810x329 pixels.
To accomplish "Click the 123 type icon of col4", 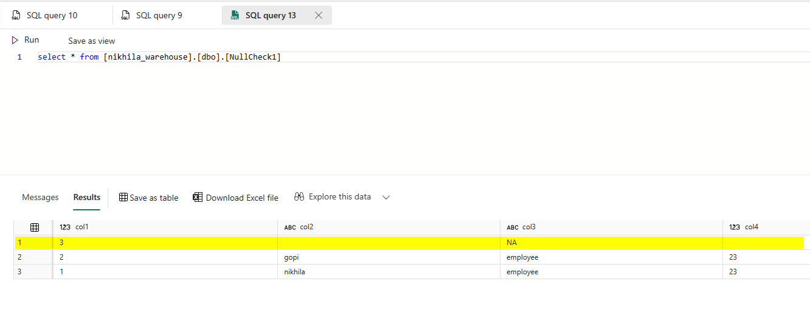I will pos(735,227).
